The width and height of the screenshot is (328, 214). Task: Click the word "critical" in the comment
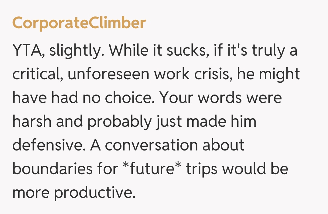coord(36,74)
